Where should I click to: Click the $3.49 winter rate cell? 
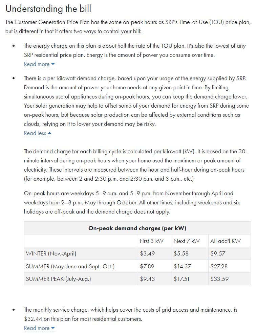pyautogui.click(x=147, y=253)
